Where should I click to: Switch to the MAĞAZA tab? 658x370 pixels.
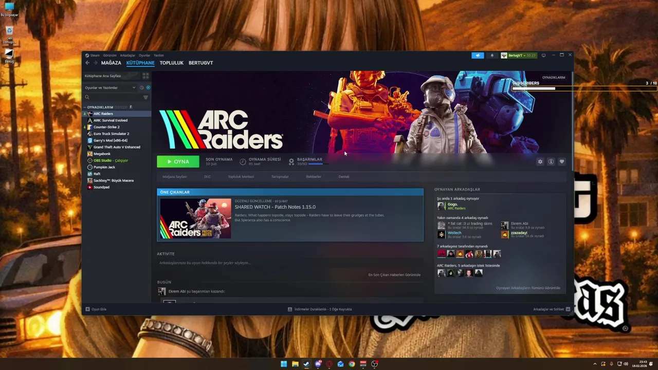(x=111, y=63)
